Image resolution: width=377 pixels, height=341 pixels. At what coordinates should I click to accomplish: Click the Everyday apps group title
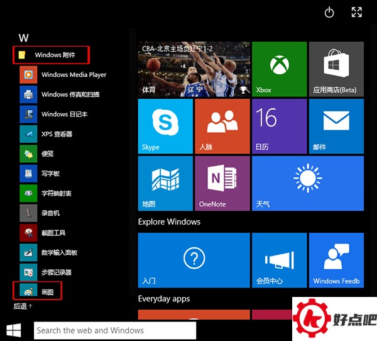(164, 299)
